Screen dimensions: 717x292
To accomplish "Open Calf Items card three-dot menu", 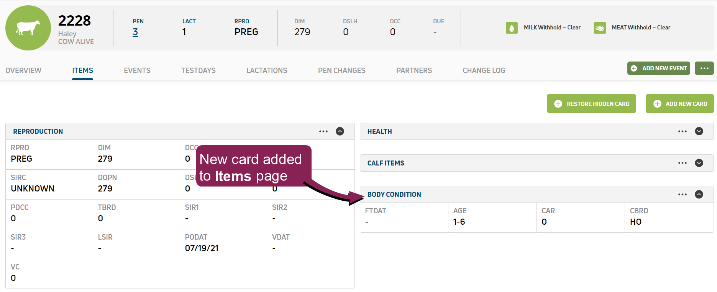I will pyautogui.click(x=682, y=163).
